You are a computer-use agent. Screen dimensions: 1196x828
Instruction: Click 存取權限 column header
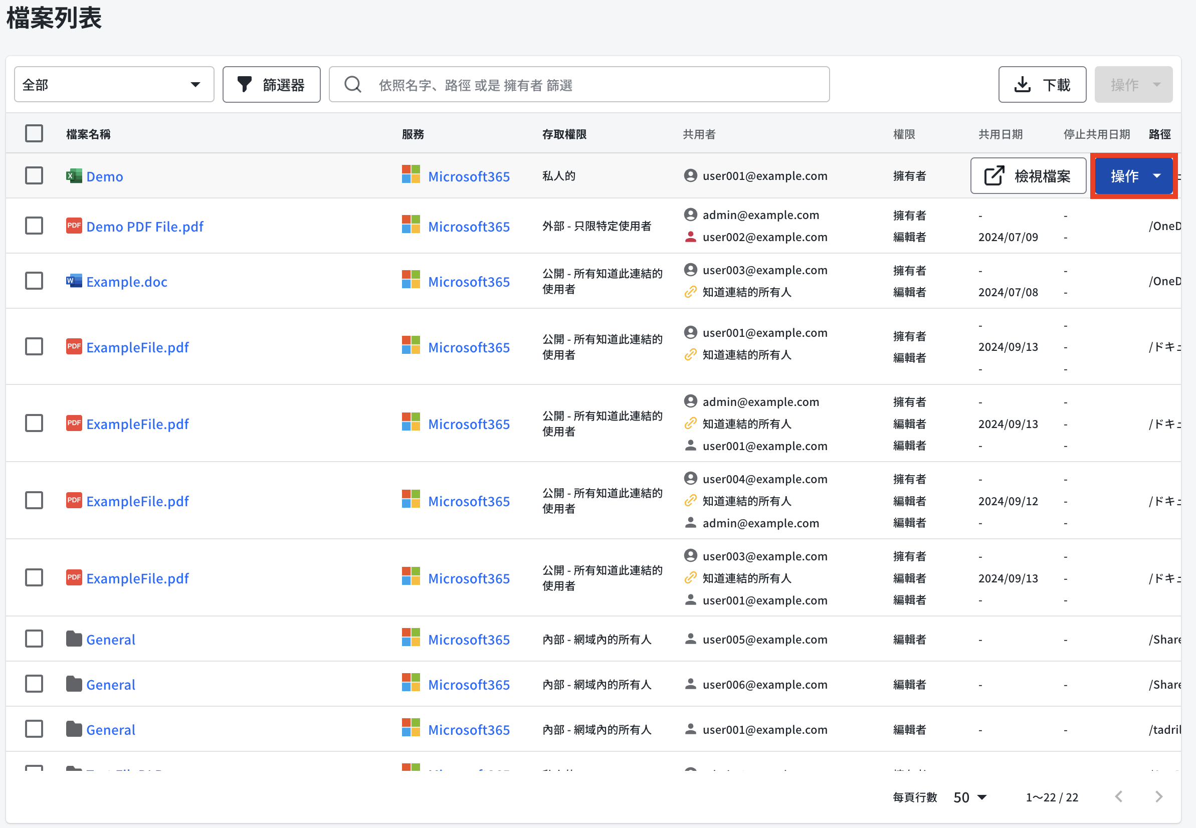tap(564, 134)
